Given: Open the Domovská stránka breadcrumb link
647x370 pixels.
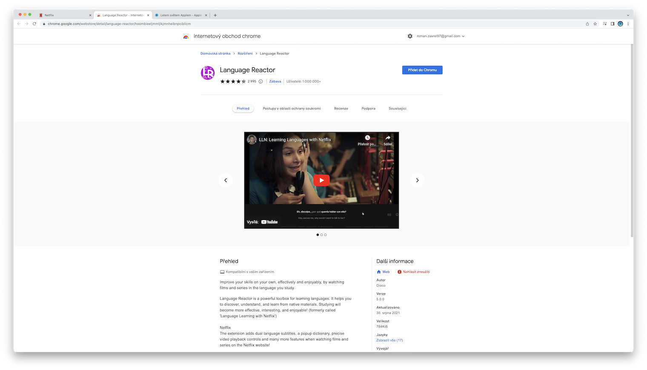Looking at the screenshot, I should tap(215, 53).
